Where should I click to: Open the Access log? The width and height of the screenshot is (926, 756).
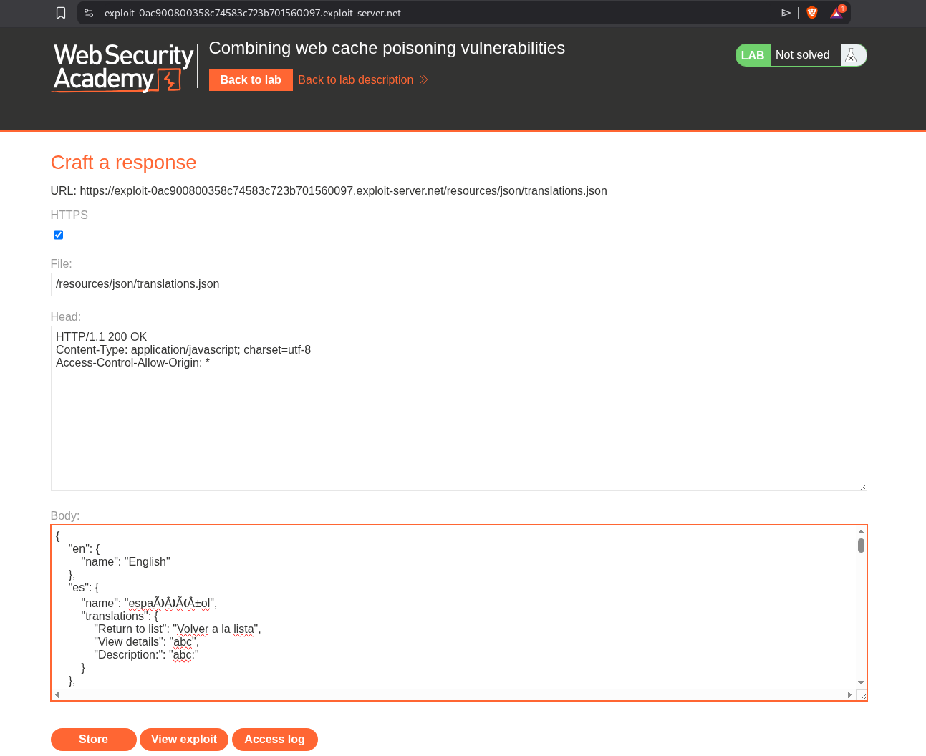click(x=274, y=739)
